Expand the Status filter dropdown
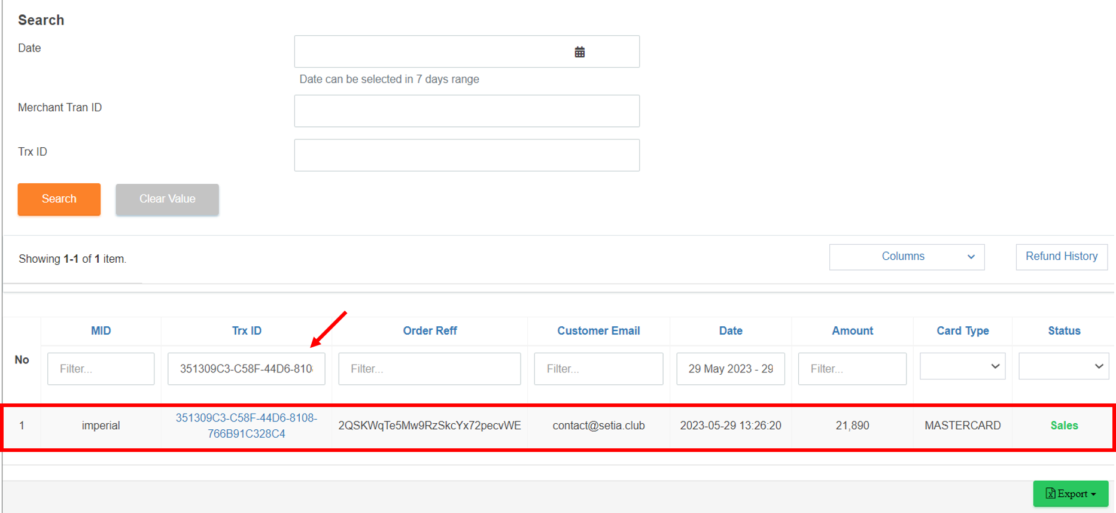Image resolution: width=1116 pixels, height=513 pixels. [x=1063, y=366]
